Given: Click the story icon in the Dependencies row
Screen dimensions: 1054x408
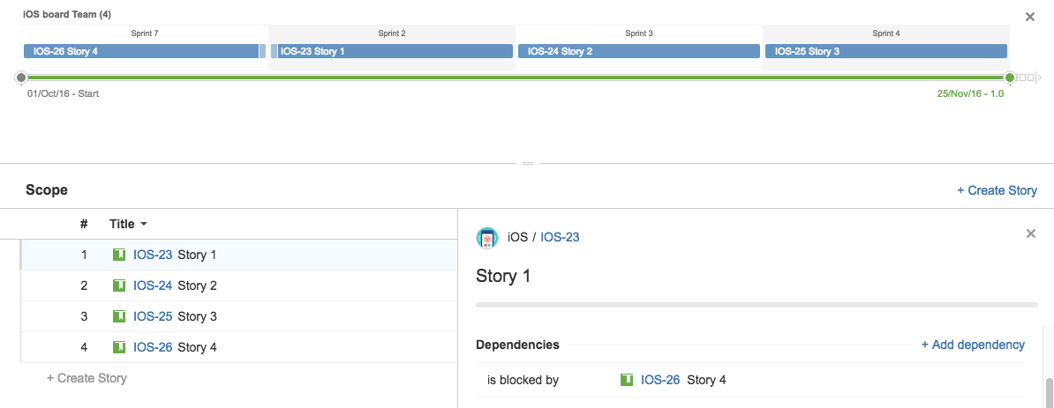Looking at the screenshot, I should tap(627, 381).
